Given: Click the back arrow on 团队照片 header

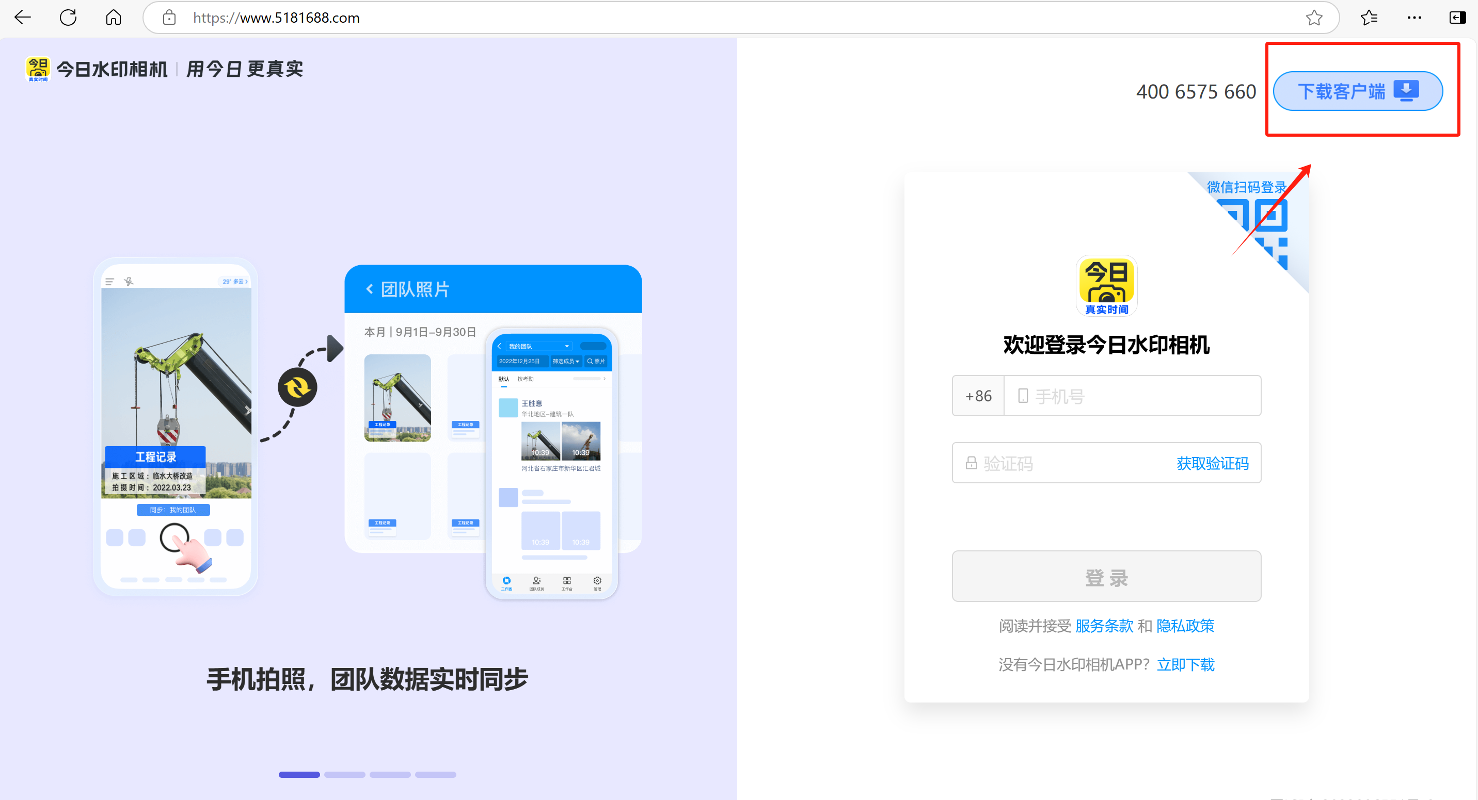Looking at the screenshot, I should pyautogui.click(x=370, y=289).
